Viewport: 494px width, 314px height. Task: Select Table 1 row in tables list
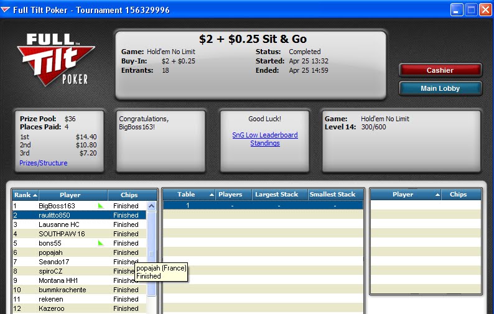click(x=263, y=205)
